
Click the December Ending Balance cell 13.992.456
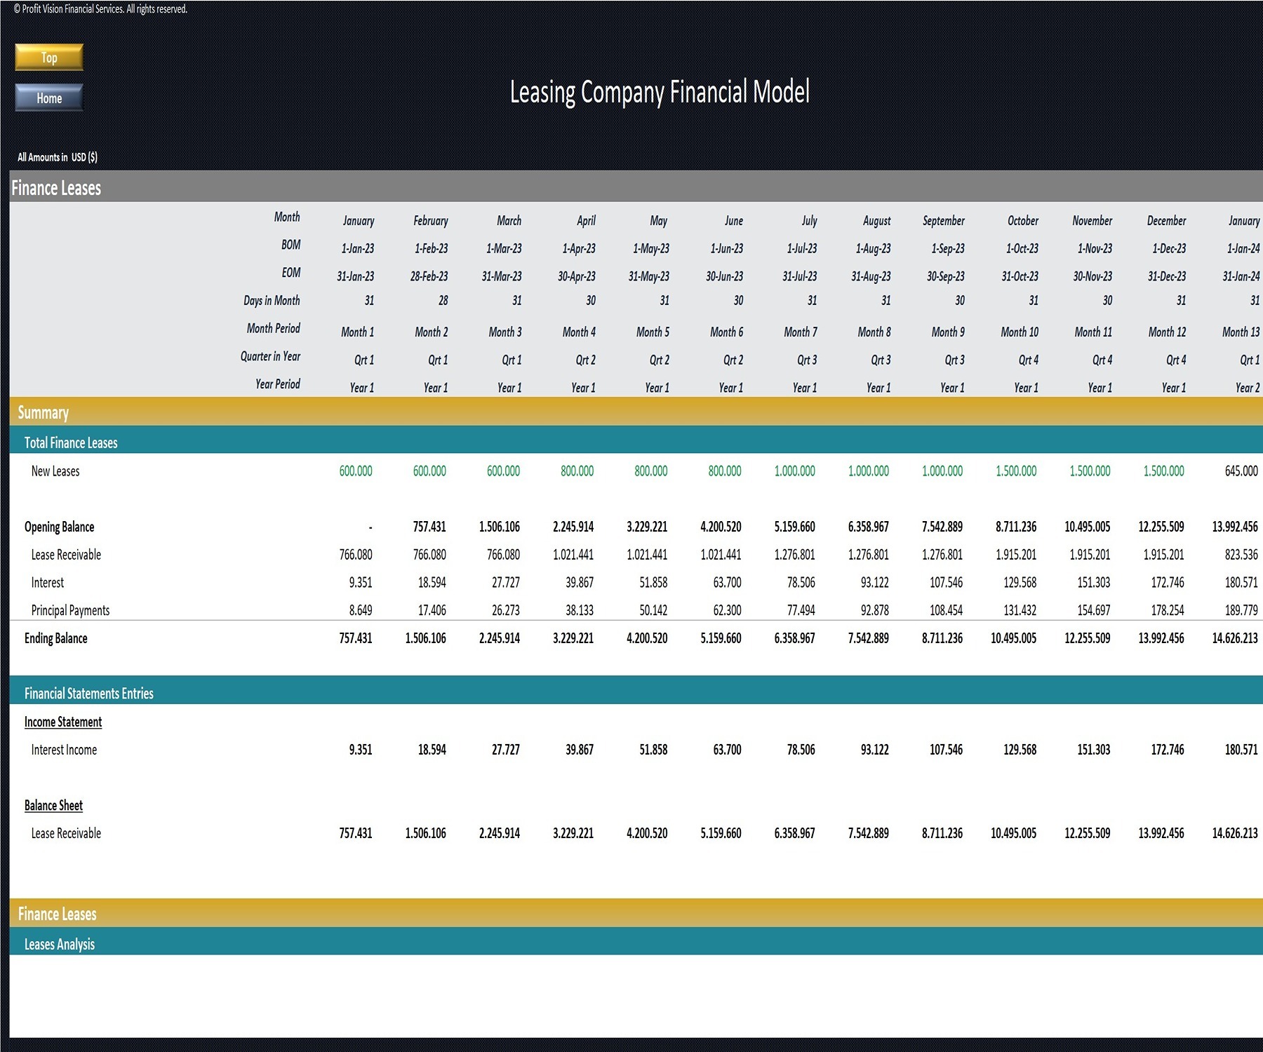click(x=1161, y=638)
